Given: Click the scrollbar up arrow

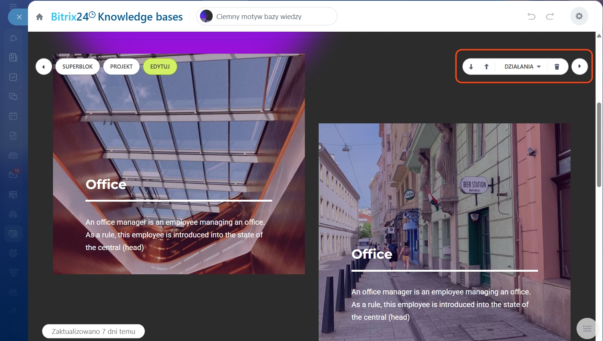Looking at the screenshot, I should [599, 36].
